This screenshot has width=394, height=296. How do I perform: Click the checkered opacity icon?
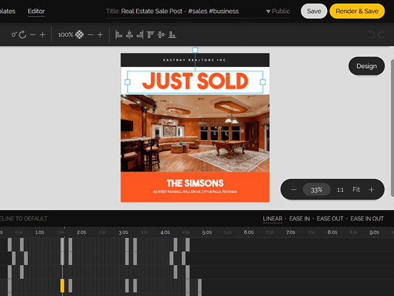(x=79, y=35)
